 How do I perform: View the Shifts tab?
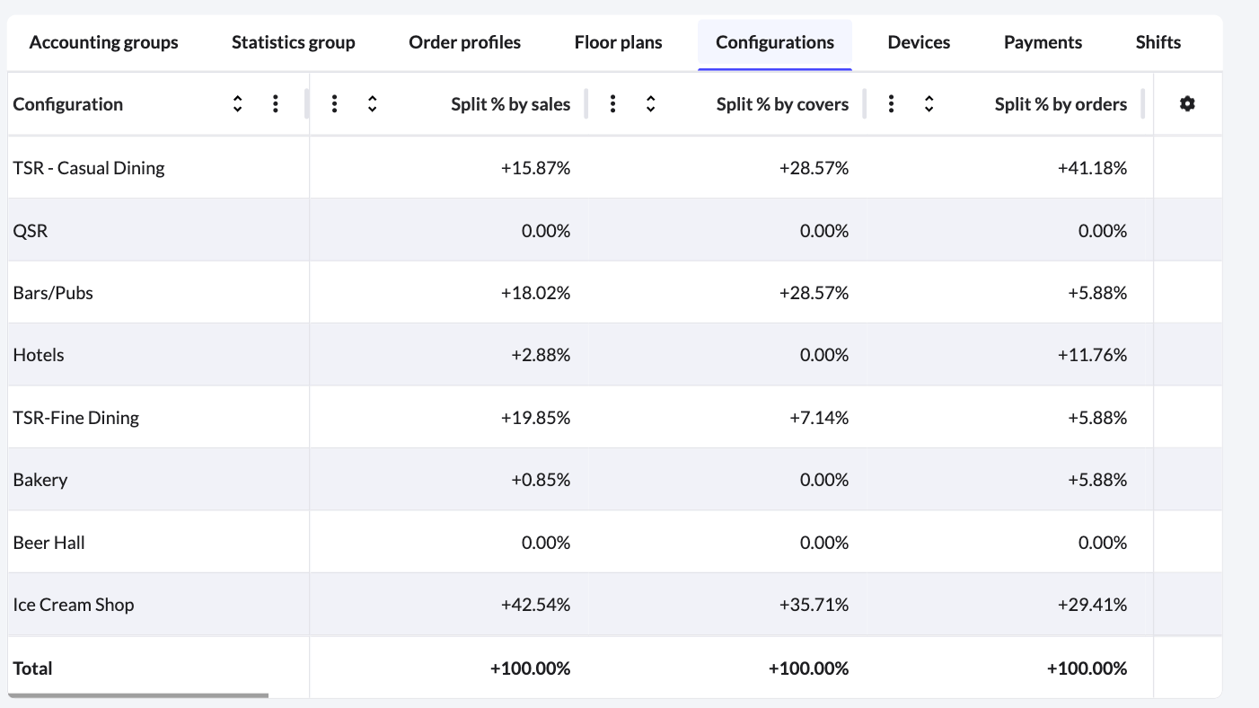coord(1158,43)
